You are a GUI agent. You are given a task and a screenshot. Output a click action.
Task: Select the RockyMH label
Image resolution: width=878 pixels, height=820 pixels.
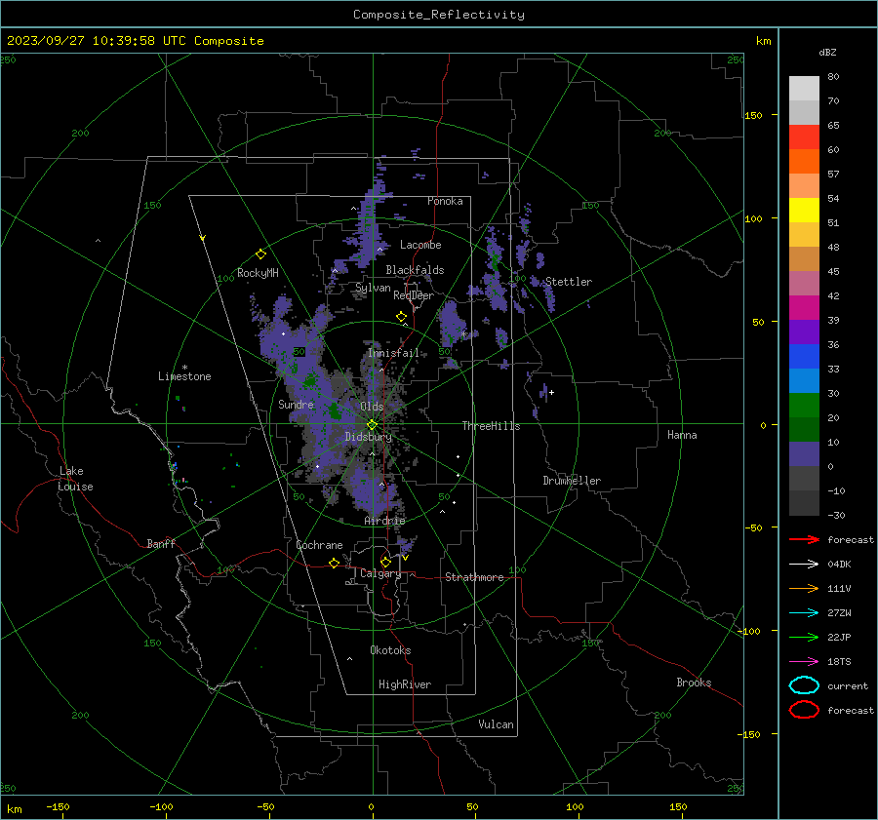point(258,273)
